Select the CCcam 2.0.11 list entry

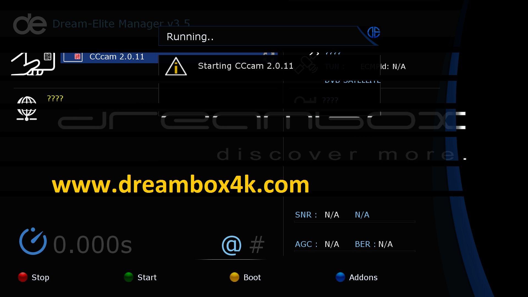[x=117, y=57]
